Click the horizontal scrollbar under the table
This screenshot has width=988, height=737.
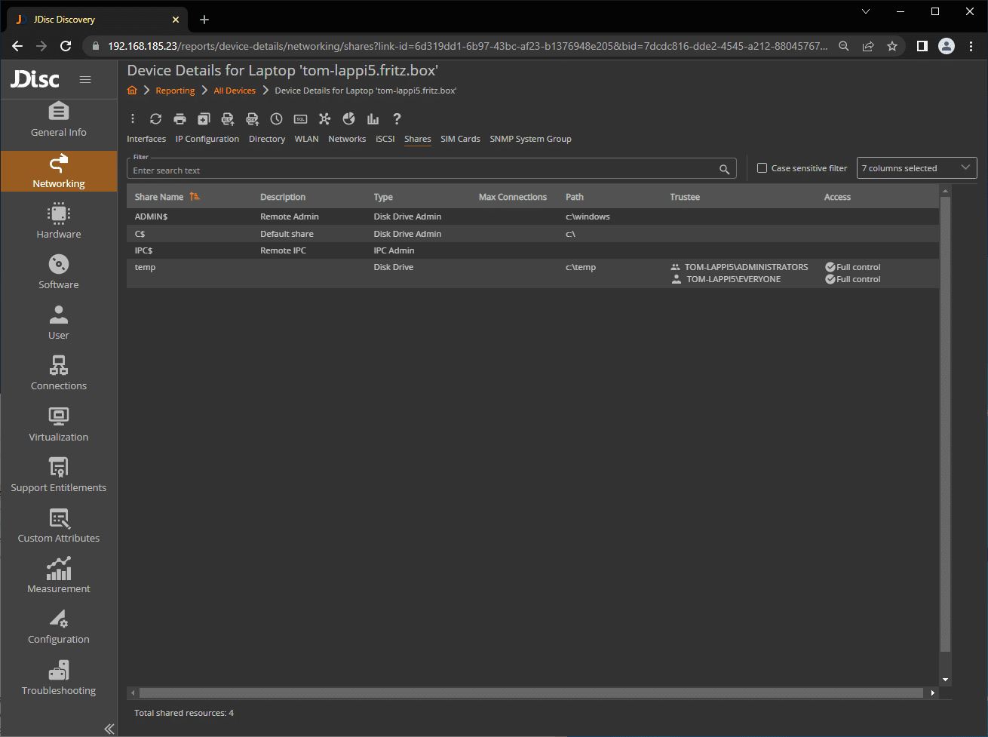[531, 692]
